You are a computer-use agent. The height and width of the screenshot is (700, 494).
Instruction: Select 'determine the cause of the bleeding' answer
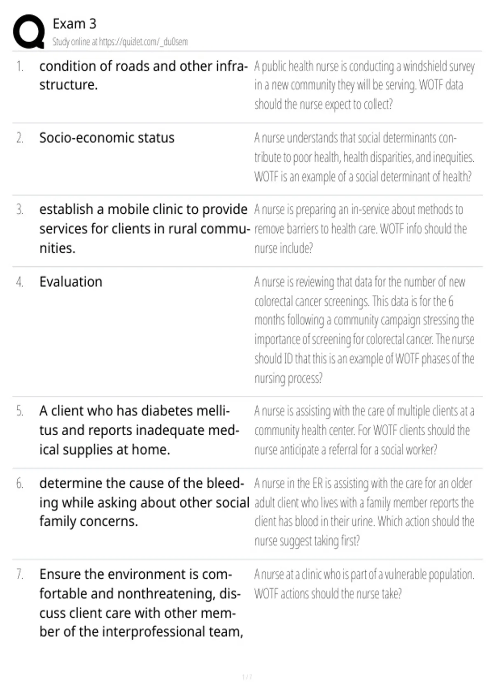(x=144, y=502)
